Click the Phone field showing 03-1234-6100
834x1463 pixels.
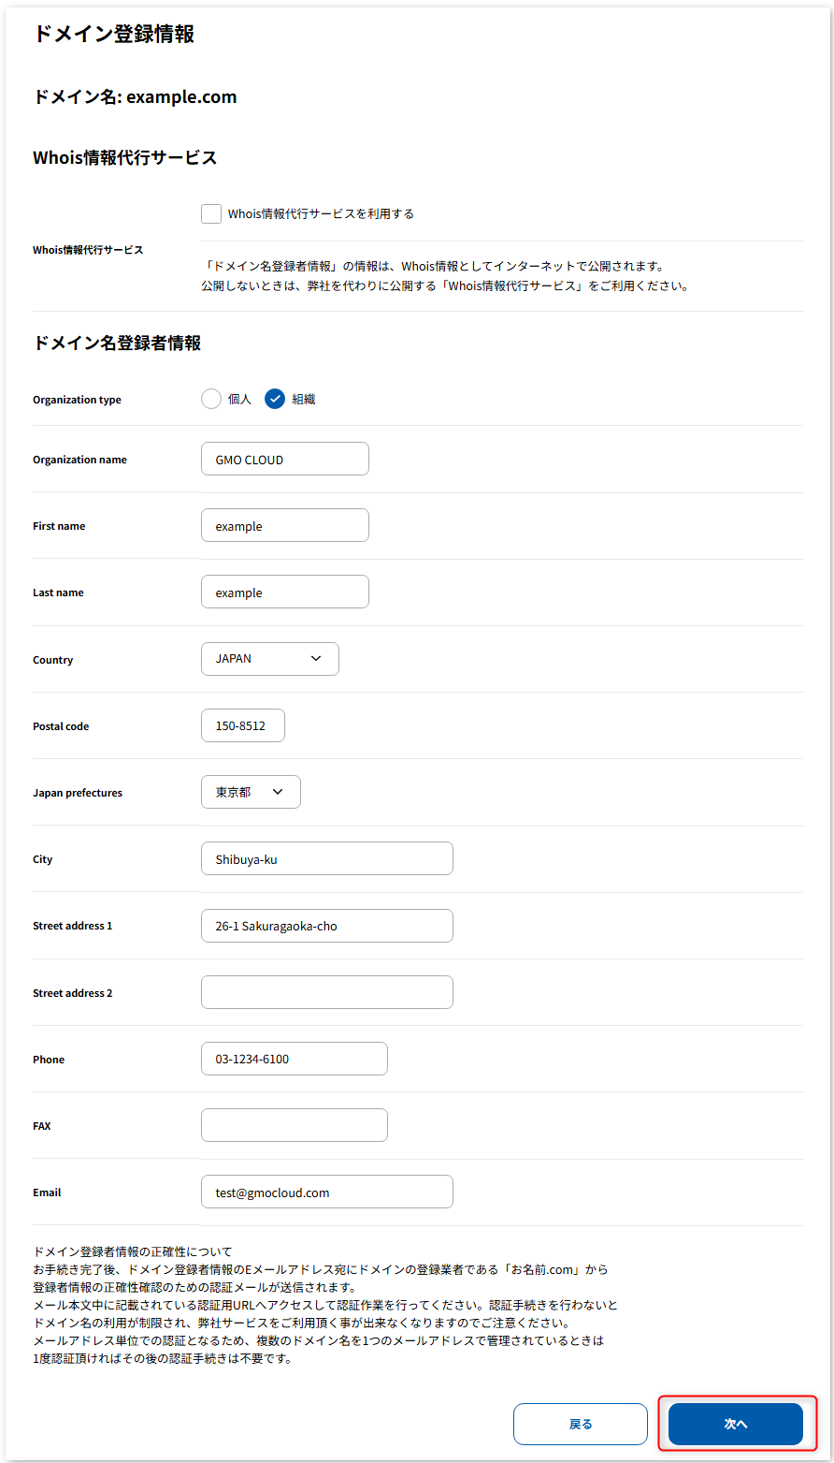[x=294, y=1058]
